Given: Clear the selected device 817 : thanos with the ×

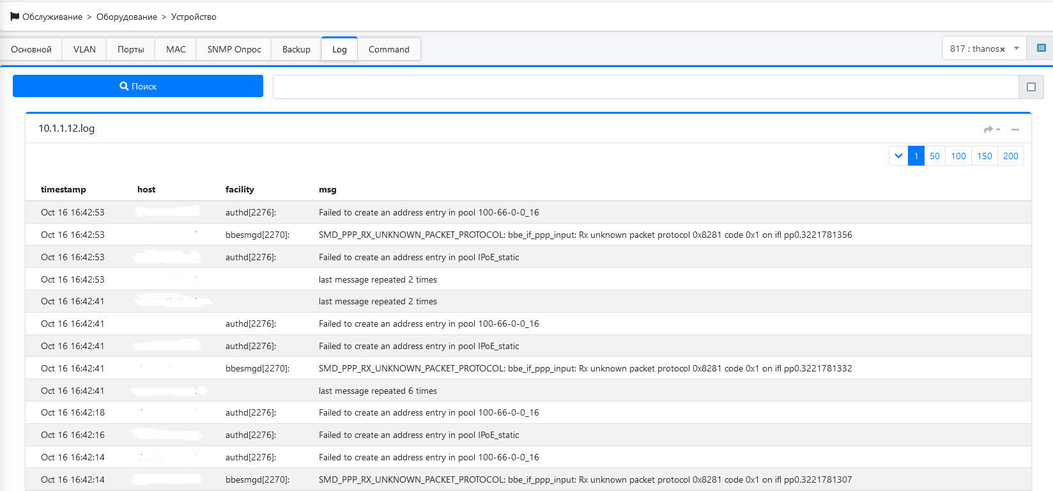Looking at the screenshot, I should click(1003, 49).
